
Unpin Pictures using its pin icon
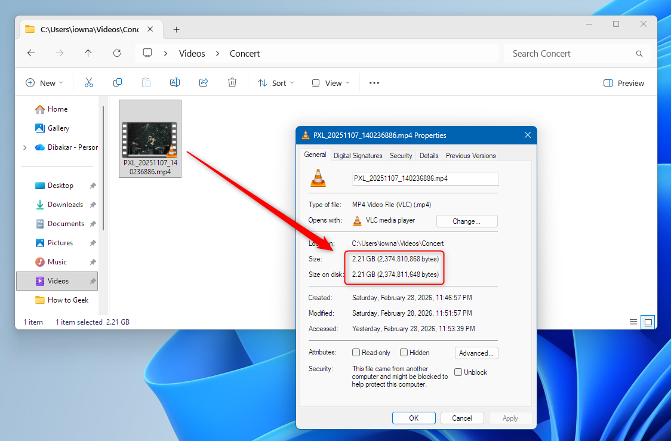[93, 243]
